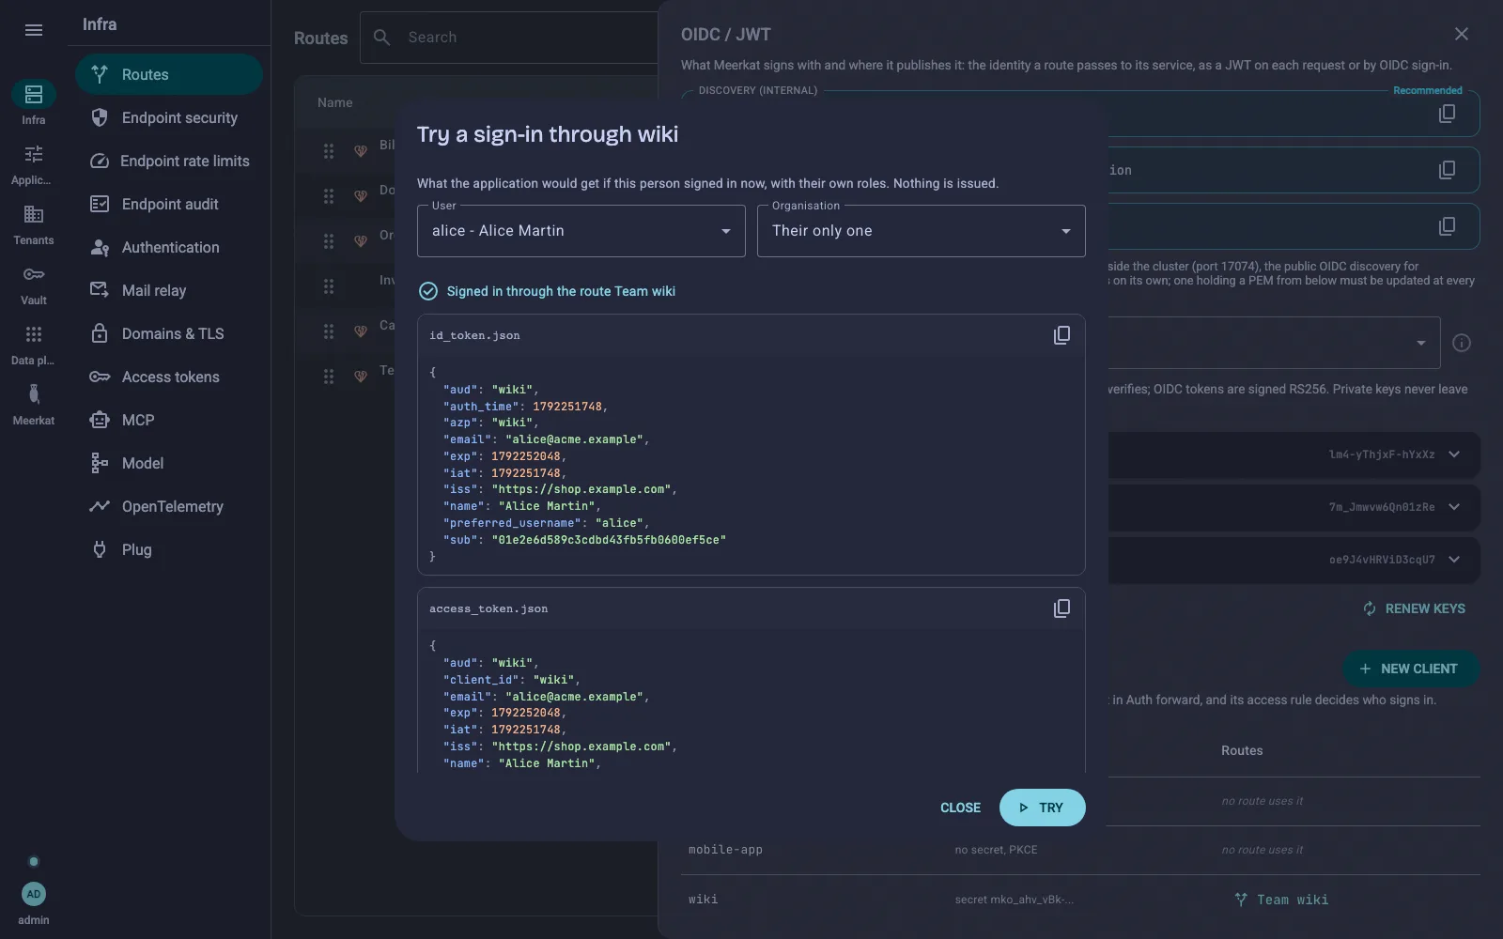The width and height of the screenshot is (1503, 939).
Task: Open the Meerkat rail icon
Action: (x=34, y=405)
